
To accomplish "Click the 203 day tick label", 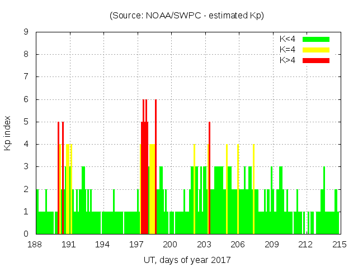I will click(x=204, y=245).
